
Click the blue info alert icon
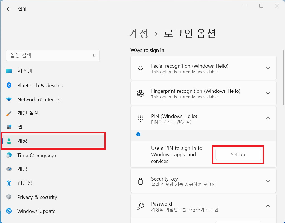(138, 134)
